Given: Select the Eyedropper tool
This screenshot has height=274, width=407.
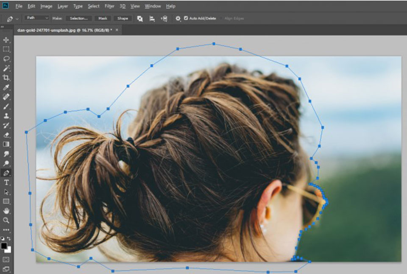Looking at the screenshot, I should pyautogui.click(x=6, y=87).
